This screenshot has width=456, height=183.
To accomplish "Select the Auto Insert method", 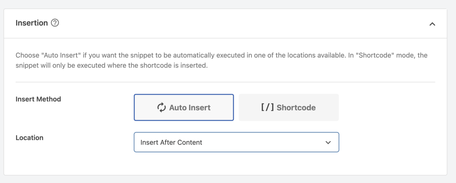I will (184, 108).
